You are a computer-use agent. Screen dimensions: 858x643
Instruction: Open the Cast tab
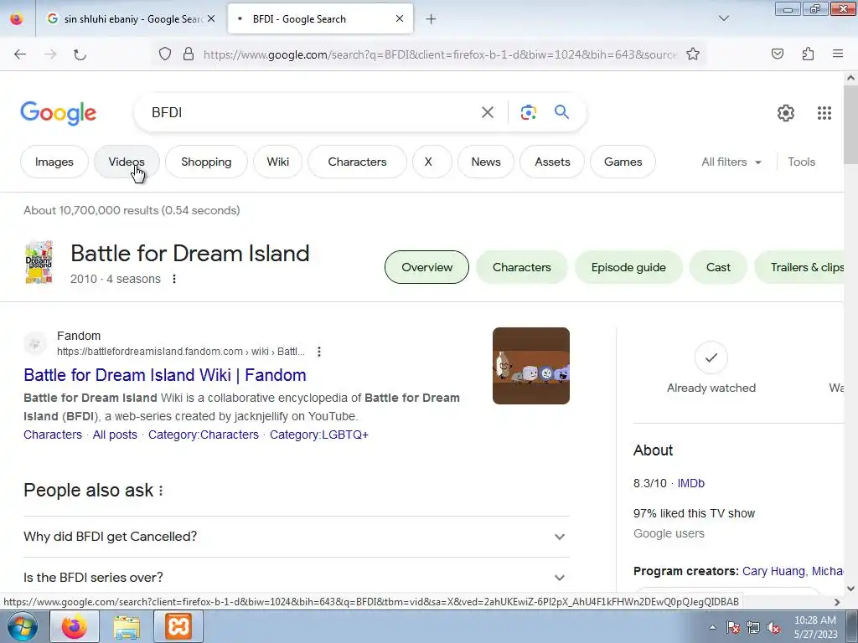tap(718, 267)
